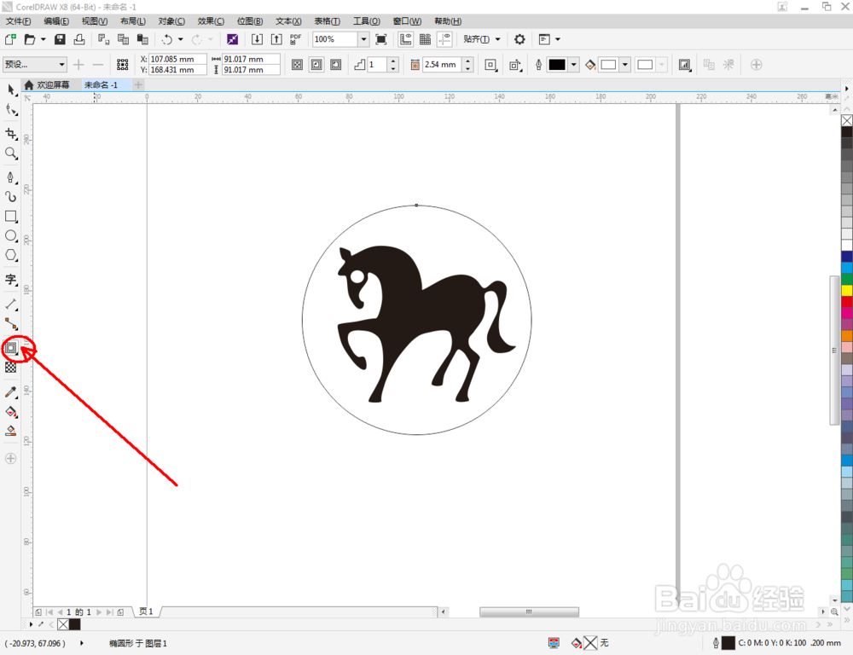Click add preset plus button
The height and width of the screenshot is (655, 853).
pyautogui.click(x=78, y=65)
